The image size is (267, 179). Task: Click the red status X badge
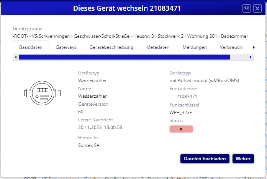(x=181, y=129)
